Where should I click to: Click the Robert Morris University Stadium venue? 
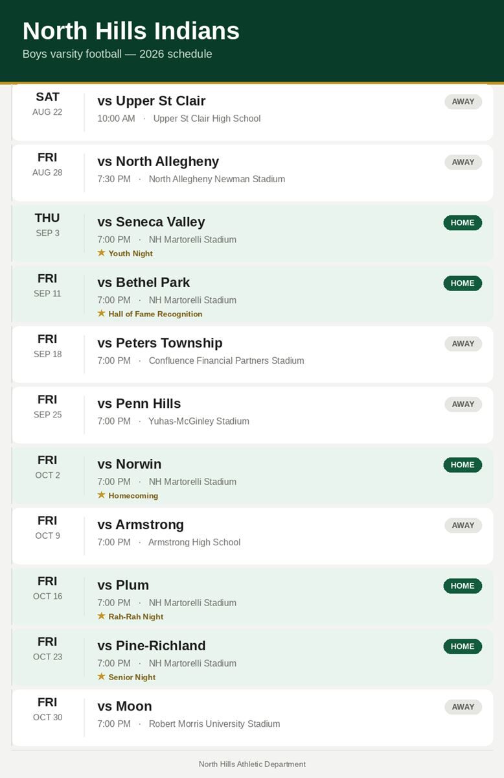(214, 724)
